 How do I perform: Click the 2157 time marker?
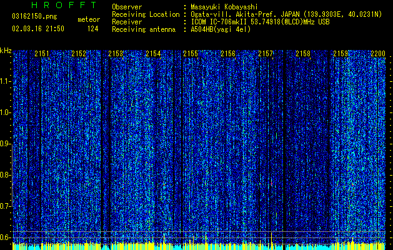(266, 54)
